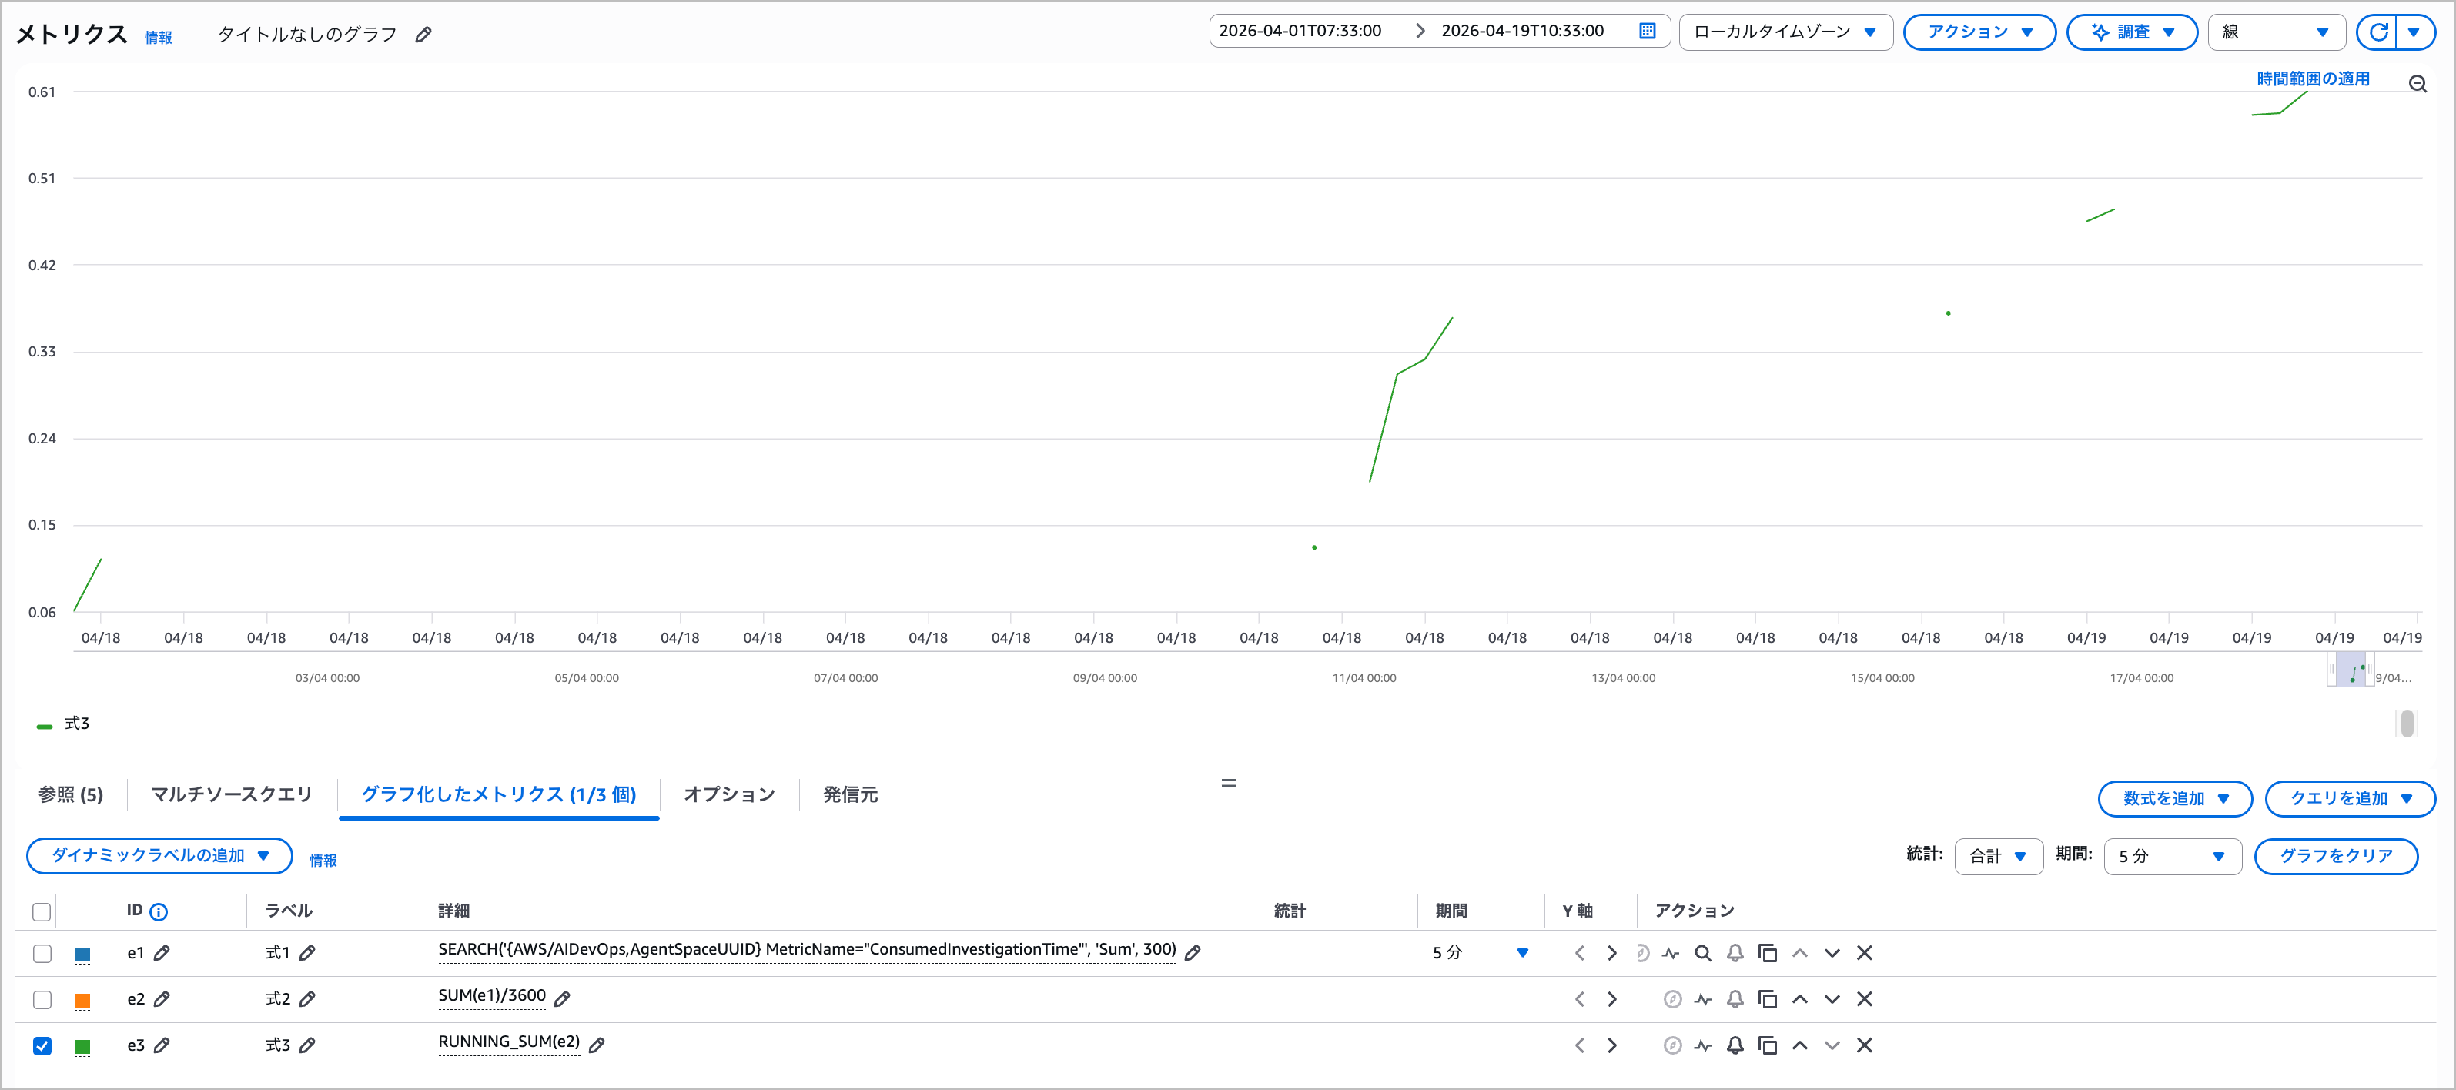
Task: Check the checkbox for row e1
Action: coord(42,953)
